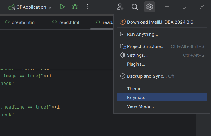Click the Settings gear icon in menu

pyautogui.click(x=122, y=55)
